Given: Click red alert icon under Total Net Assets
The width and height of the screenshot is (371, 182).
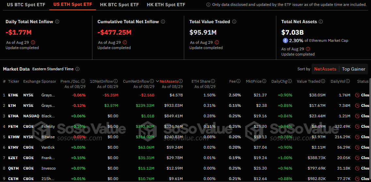Looking at the screenshot, I should coord(308,49).
